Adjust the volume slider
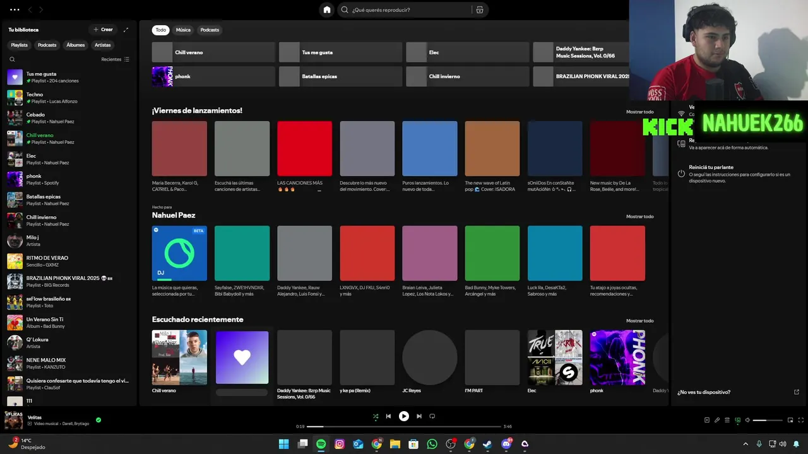Image resolution: width=808 pixels, height=454 pixels. (x=768, y=420)
